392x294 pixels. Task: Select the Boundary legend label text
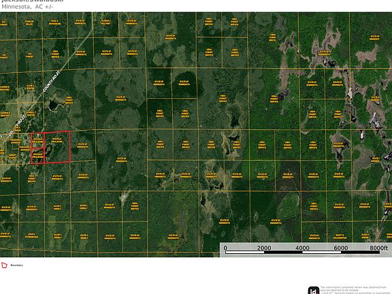(16, 265)
